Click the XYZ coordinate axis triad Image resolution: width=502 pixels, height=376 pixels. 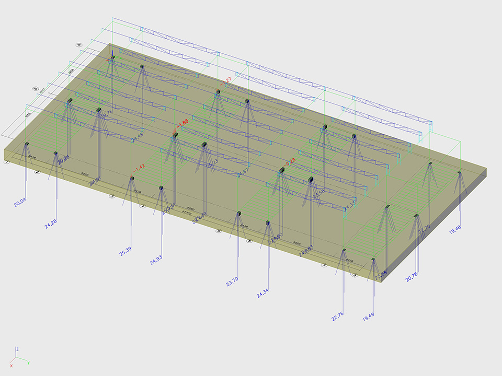[17, 356]
